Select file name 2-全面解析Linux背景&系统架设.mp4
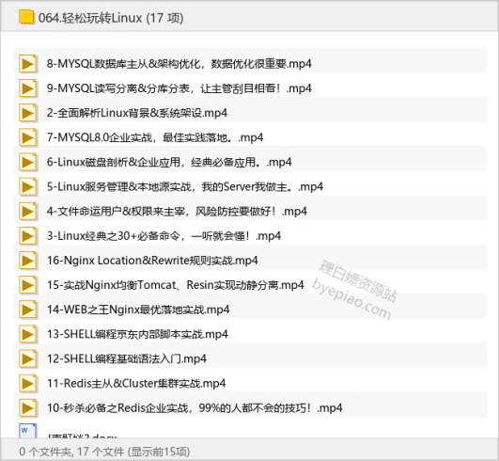Screen dimensions: 499x461 [137, 113]
